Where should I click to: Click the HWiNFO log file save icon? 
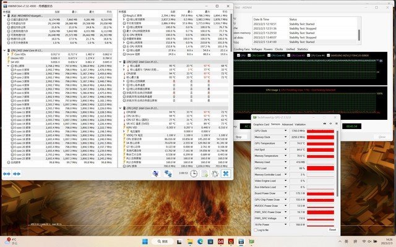coord(204,174)
